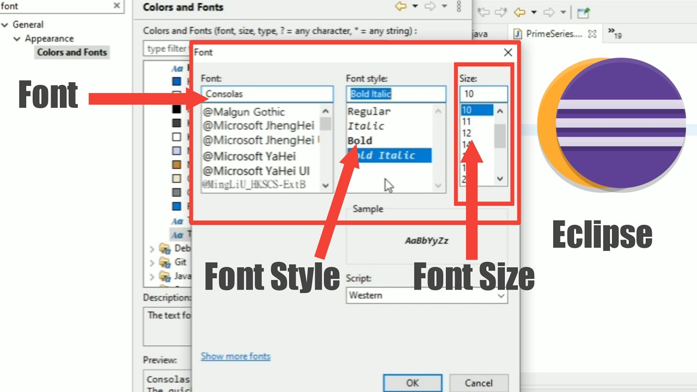The width and height of the screenshot is (697, 392).
Task: Click the Git folder icon
Action: click(x=165, y=262)
